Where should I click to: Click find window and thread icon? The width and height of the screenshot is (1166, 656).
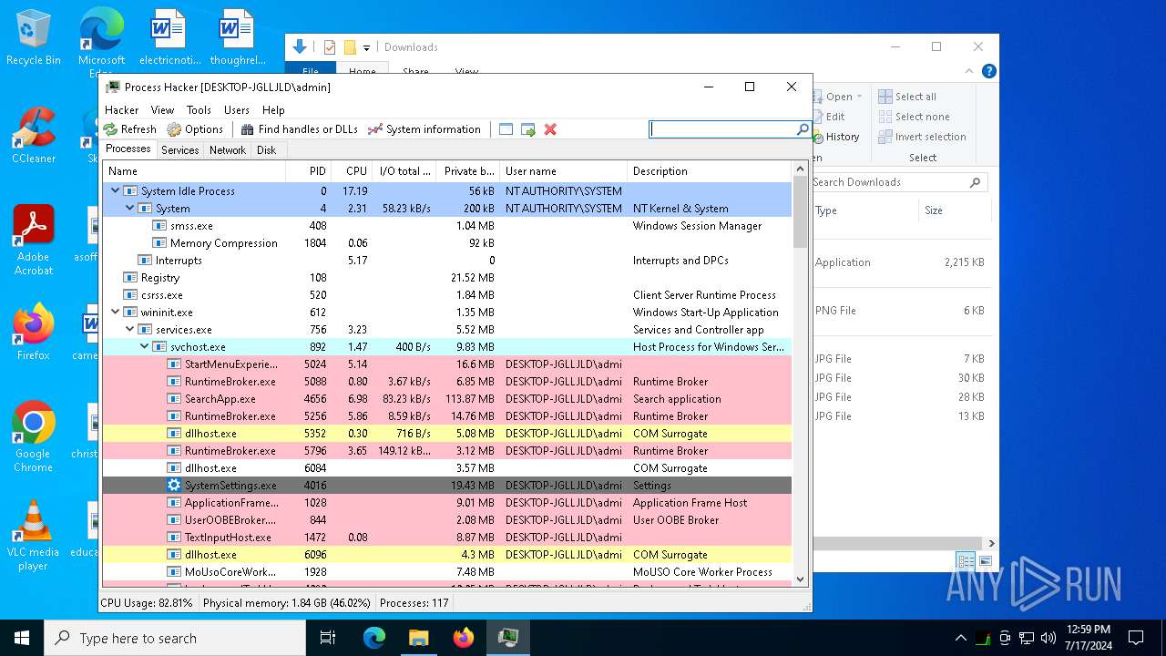coord(528,129)
